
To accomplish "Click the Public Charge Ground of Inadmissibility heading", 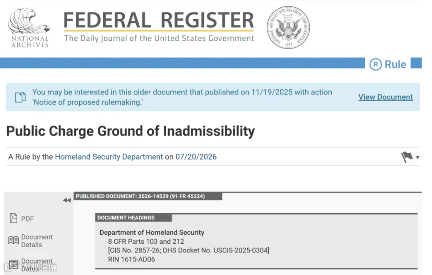I will [x=131, y=131].
